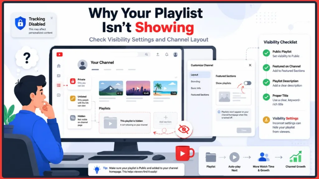The width and height of the screenshot is (319, 179).
Task: Click the account avatar in top bar
Action: coord(175,54)
